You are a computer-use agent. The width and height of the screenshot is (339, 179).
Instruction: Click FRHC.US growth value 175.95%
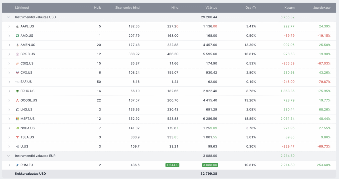pyautogui.click(x=324, y=91)
